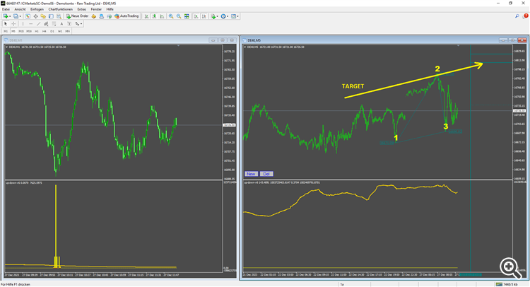Open the Profiles icon in the toolbar
This screenshot has width=530, height=287.
click(16, 16)
